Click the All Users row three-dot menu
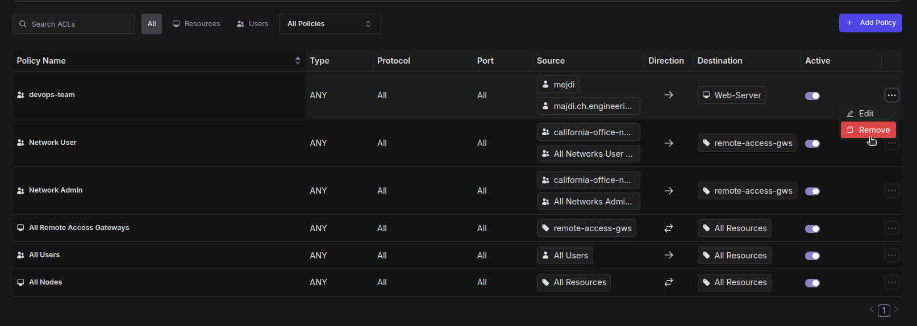Viewport: 917px width, 326px height. [891, 256]
